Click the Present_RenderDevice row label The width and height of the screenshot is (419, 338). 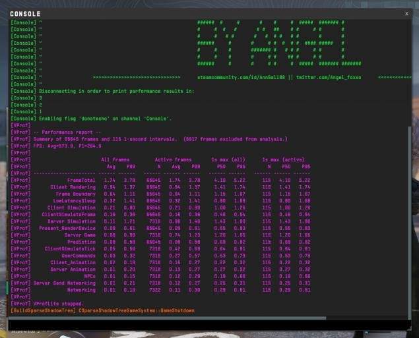pos(67,229)
